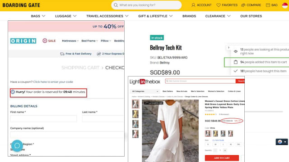Viewport: 289px width, 162px height.
Task: Click the First name input field
Action: point(43,119)
